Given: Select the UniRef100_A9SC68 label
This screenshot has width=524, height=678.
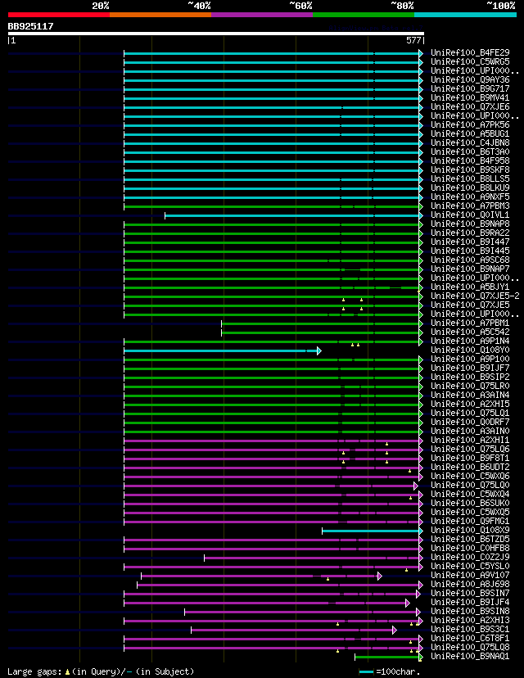Looking at the screenshot, I should click(x=470, y=260).
